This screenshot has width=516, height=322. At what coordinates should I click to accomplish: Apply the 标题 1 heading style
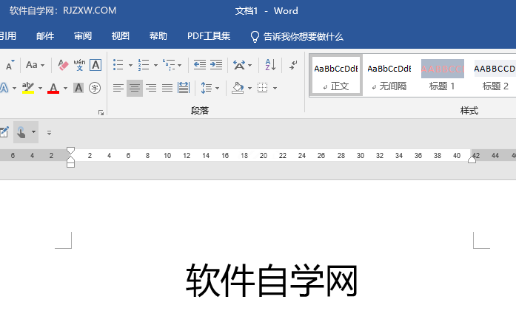[443, 75]
